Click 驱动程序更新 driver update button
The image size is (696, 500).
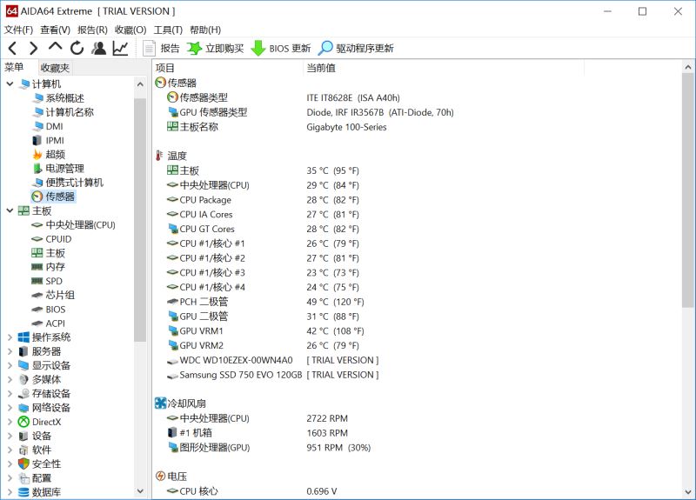pyautogui.click(x=356, y=48)
